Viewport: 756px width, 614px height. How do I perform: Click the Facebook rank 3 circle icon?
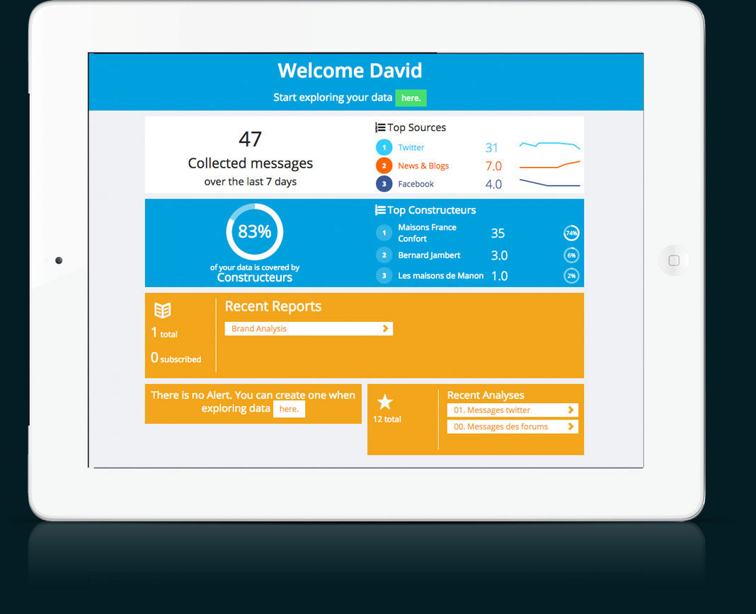[x=384, y=184]
